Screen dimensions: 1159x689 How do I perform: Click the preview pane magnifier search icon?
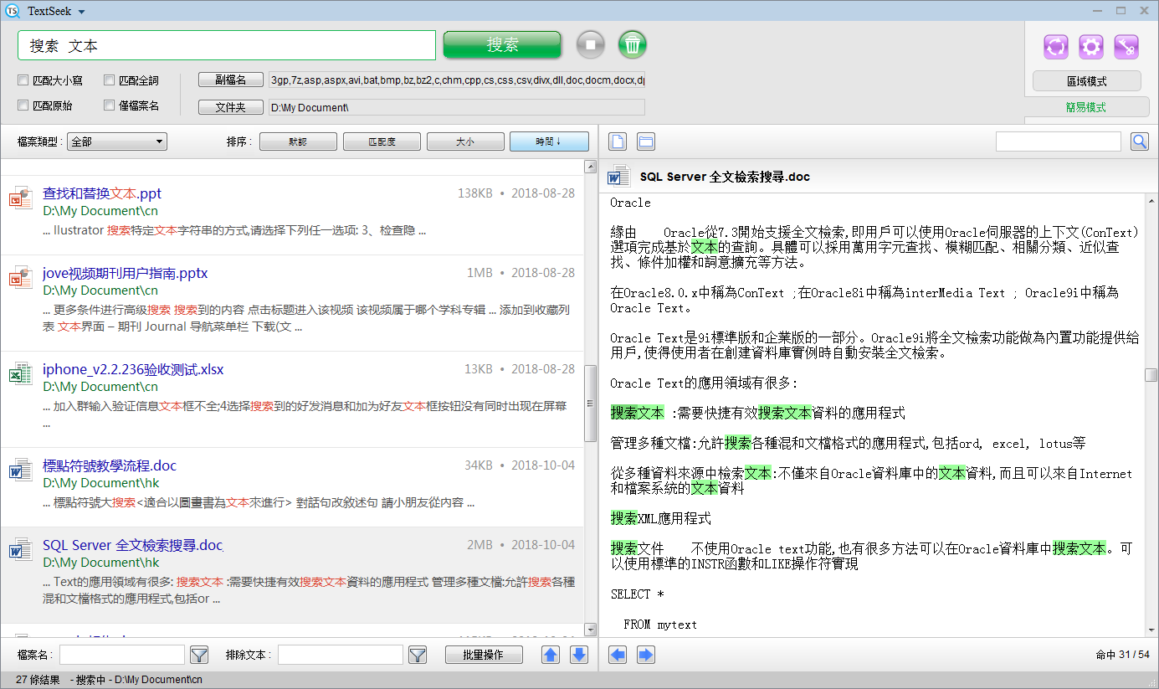click(1139, 141)
